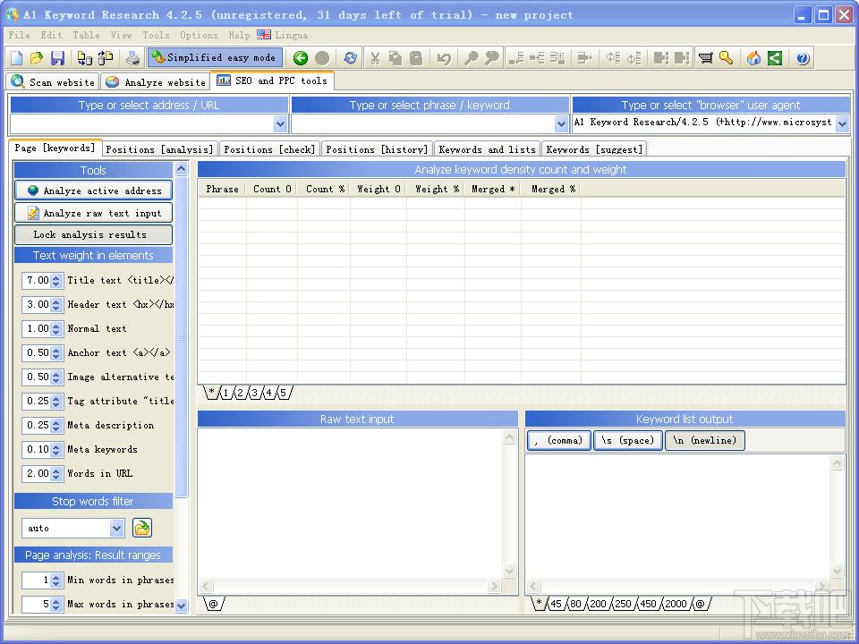This screenshot has width=859, height=644.
Task: Click the Normal text weight stepper
Action: tap(55, 328)
